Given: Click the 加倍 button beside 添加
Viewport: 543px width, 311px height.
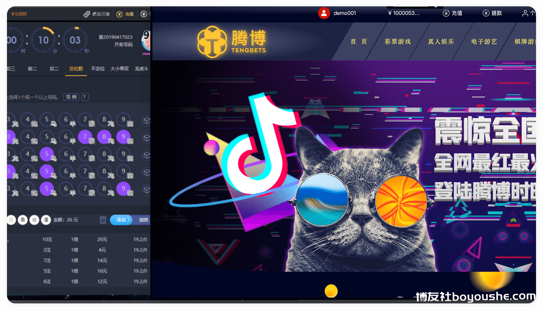Looking at the screenshot, I should pyautogui.click(x=143, y=220).
